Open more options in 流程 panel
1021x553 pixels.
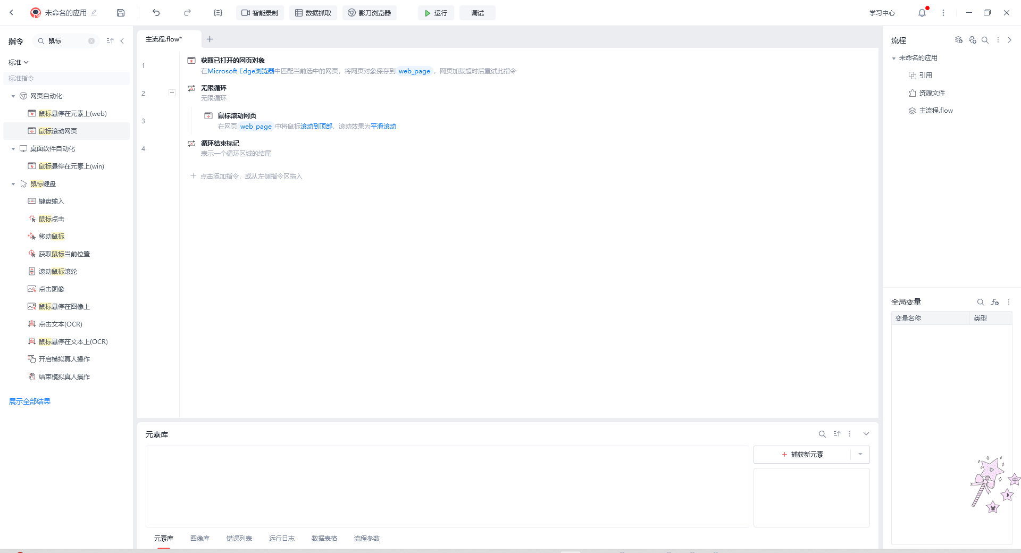point(998,40)
